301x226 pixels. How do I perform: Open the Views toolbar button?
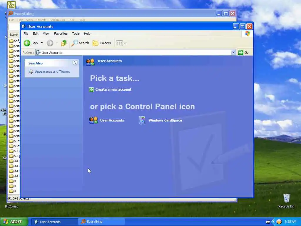tap(119, 43)
